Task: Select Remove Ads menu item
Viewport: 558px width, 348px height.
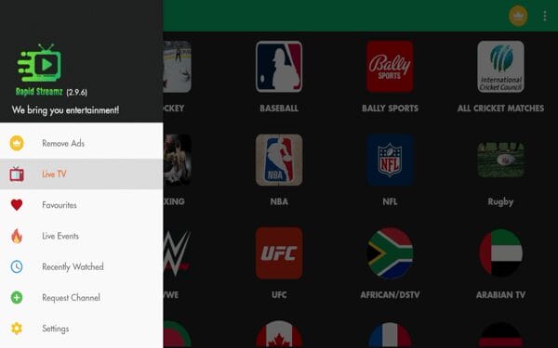Action: pos(82,143)
